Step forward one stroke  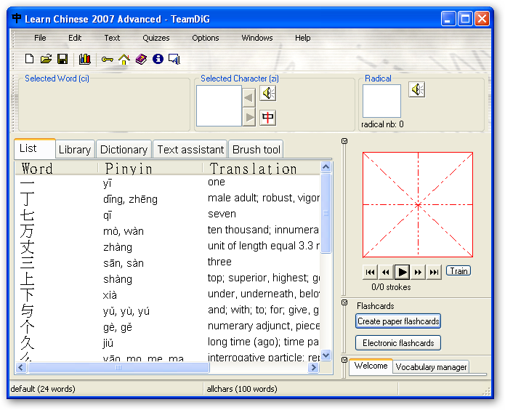(x=418, y=272)
